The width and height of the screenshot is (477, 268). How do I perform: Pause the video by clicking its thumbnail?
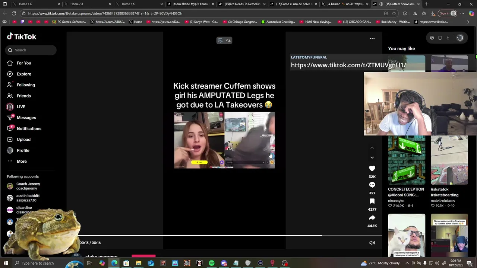(224, 140)
